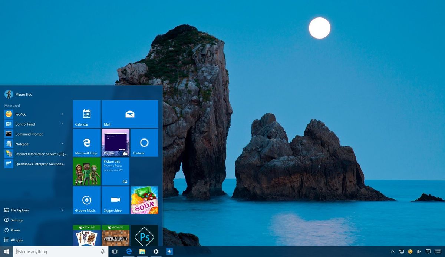
Task: Expand the PicPick jump list chevron
Action: [62, 114]
